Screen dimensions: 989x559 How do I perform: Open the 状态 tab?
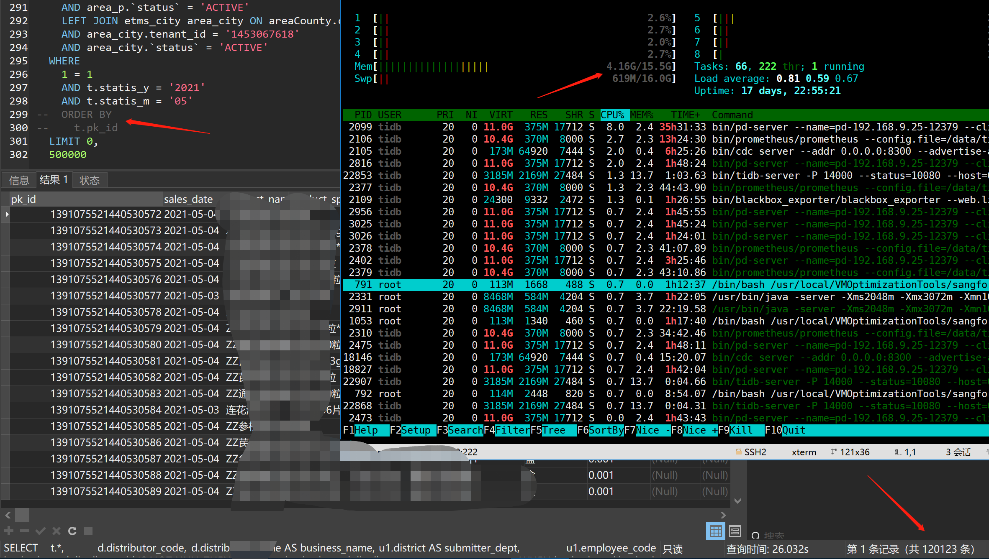click(90, 180)
